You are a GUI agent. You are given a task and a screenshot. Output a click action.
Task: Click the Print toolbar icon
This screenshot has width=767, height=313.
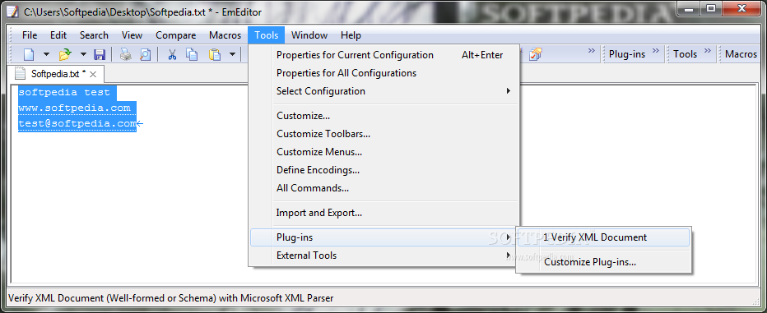coord(126,54)
